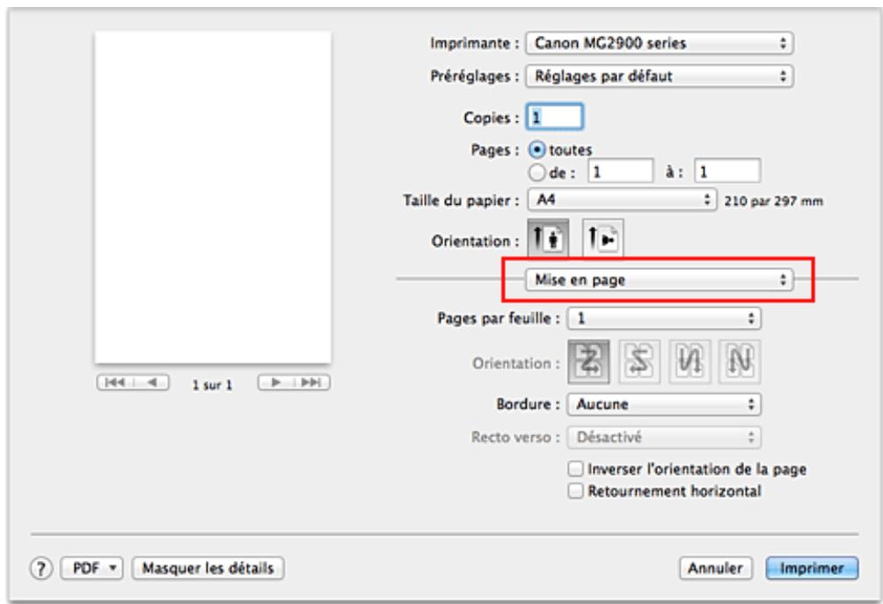
Task: Open the Bordure dropdown
Action: tap(665, 404)
